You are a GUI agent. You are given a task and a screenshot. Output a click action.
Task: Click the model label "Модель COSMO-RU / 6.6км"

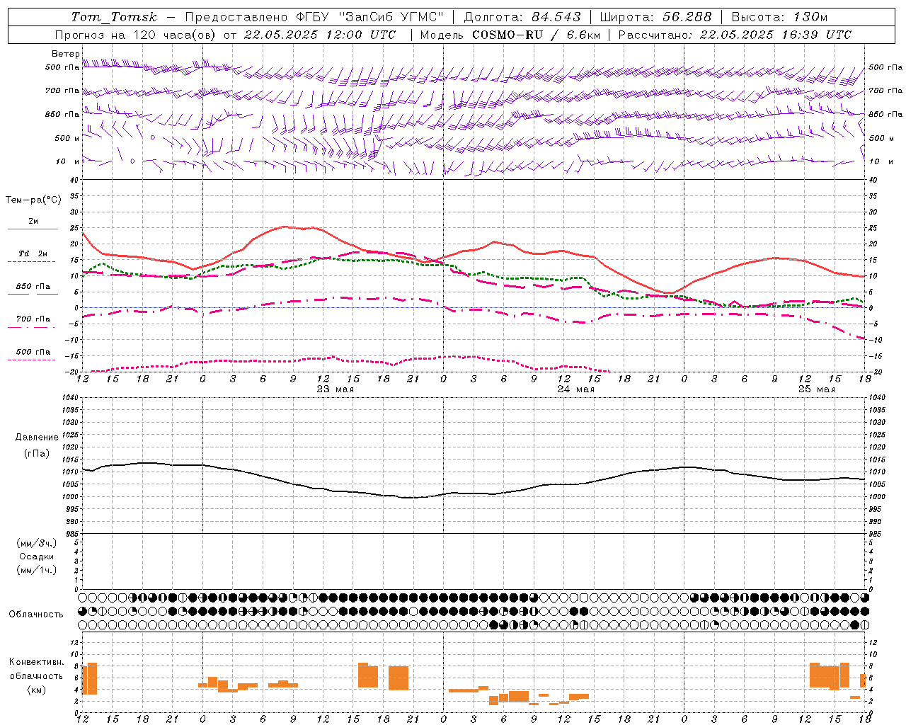[510, 35]
